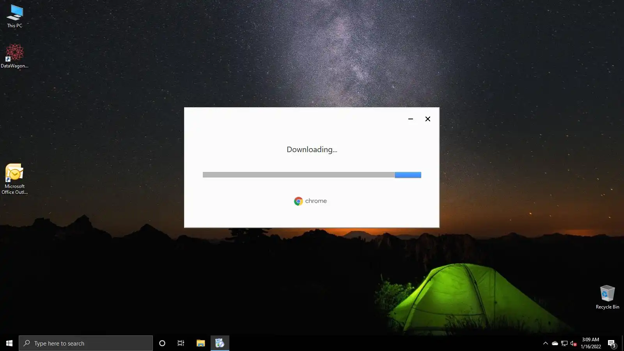Select the Microsoft Office Outlook shortcut
Viewport: 624px width, 351px height.
click(x=14, y=179)
